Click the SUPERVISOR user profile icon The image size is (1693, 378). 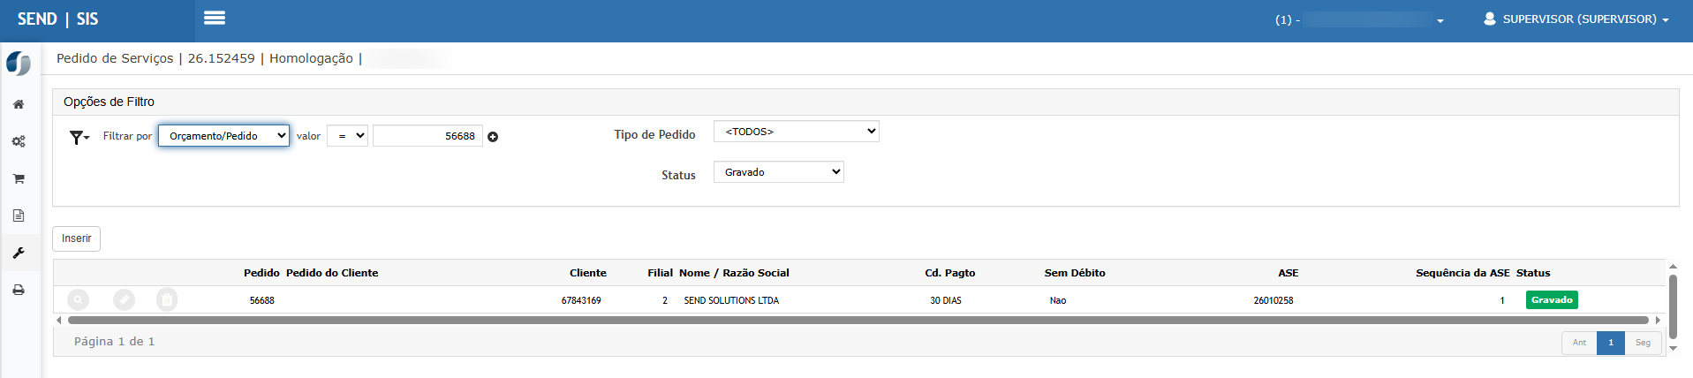[x=1490, y=19]
